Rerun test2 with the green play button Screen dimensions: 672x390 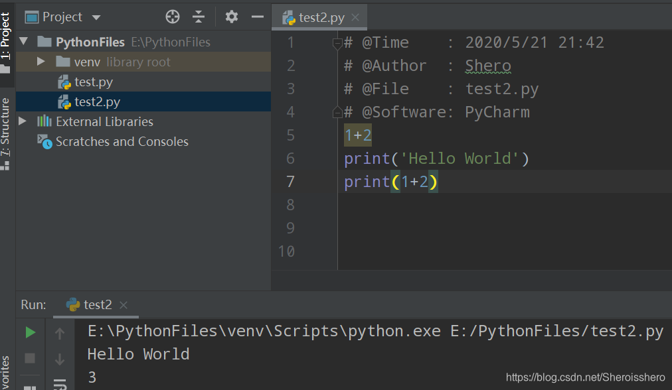(29, 332)
